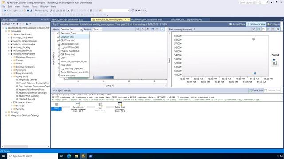
Task: Click the Refresh icon in Object Explorer toolbar
Action: (27, 24)
